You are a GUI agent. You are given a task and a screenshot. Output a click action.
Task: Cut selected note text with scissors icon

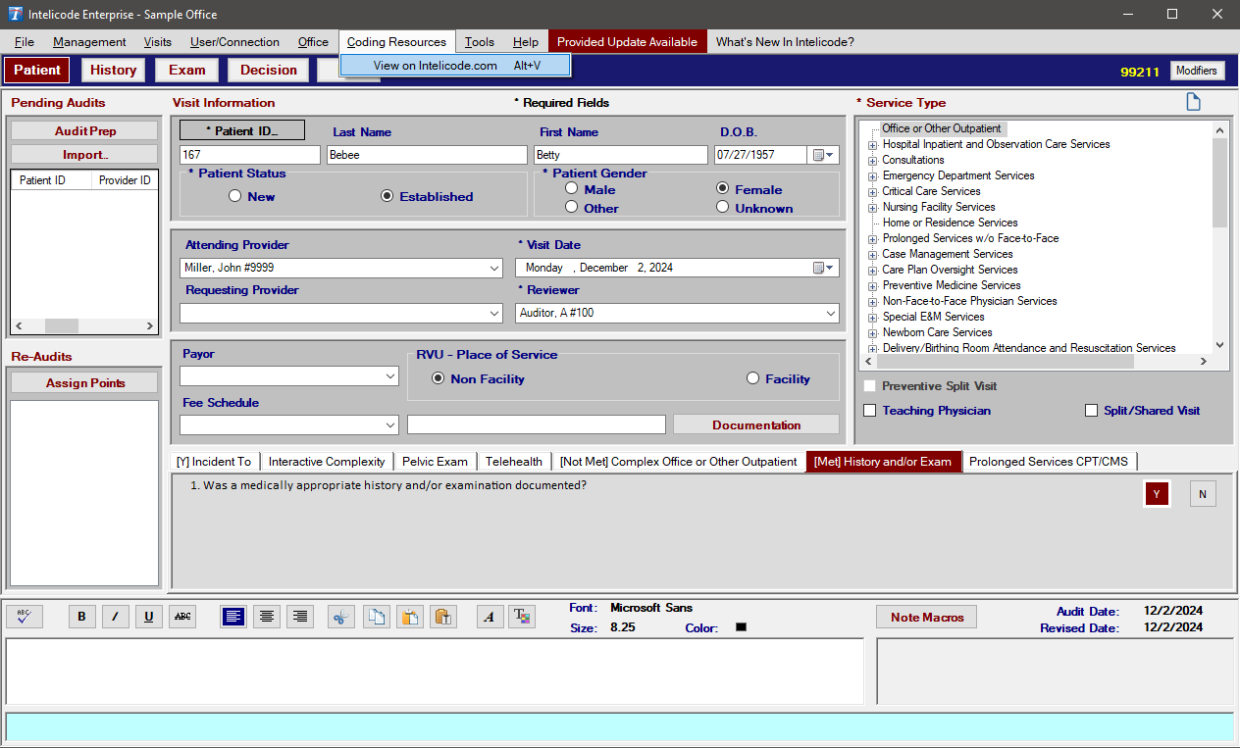tap(340, 617)
